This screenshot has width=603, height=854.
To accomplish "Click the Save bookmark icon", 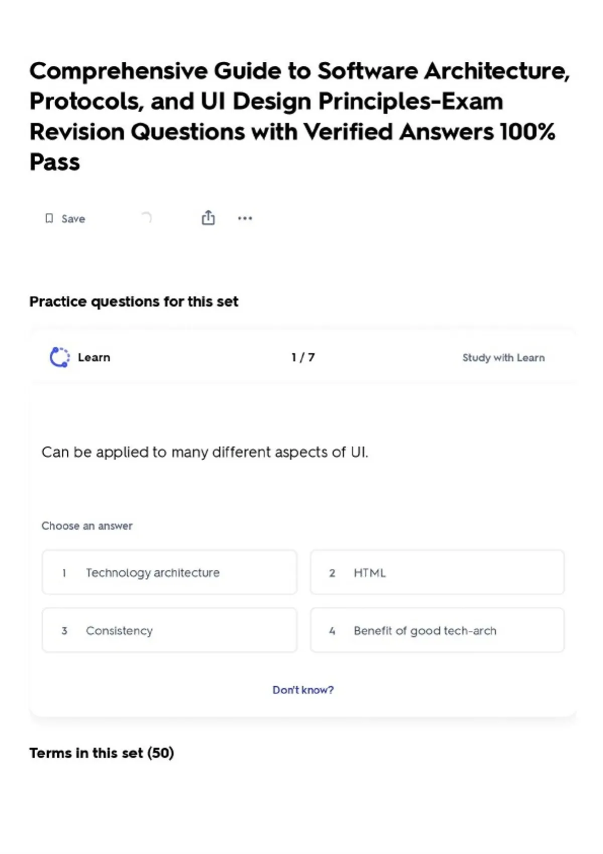I will click(49, 218).
